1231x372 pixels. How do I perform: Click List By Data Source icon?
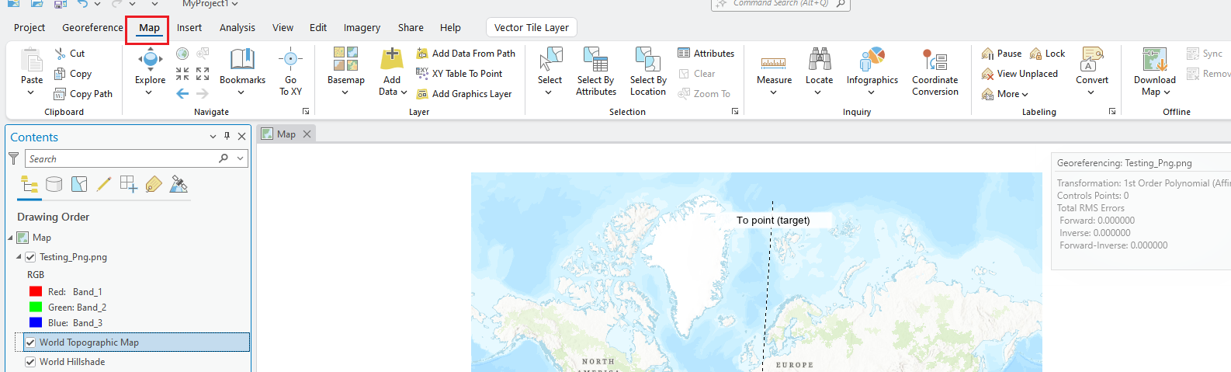[x=54, y=184]
